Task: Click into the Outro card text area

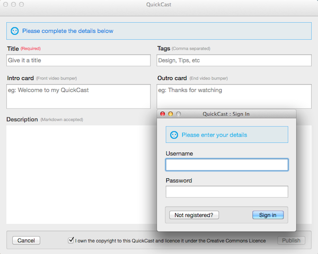Action: coord(234,96)
